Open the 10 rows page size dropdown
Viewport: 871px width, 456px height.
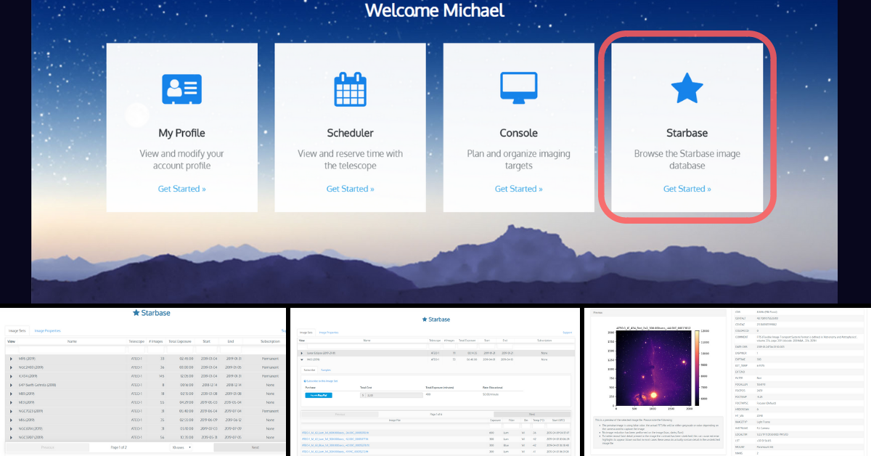pos(181,447)
